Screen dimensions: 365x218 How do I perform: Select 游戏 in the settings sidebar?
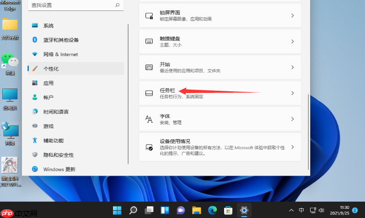click(x=75, y=126)
